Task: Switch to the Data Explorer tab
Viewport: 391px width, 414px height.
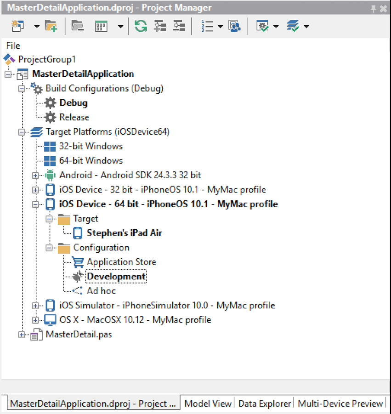Action: pyautogui.click(x=264, y=403)
